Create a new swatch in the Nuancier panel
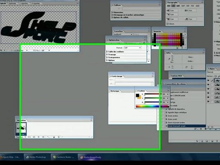Screen dimensions: 220x165 click(x=177, y=48)
